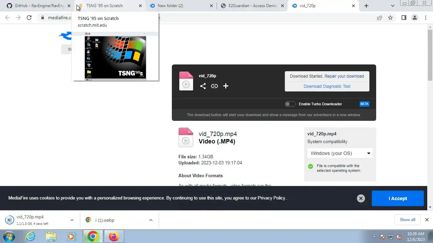Close the E2Guardian Access Denied tab
Viewport: 433px width, 243px height.
[282, 6]
